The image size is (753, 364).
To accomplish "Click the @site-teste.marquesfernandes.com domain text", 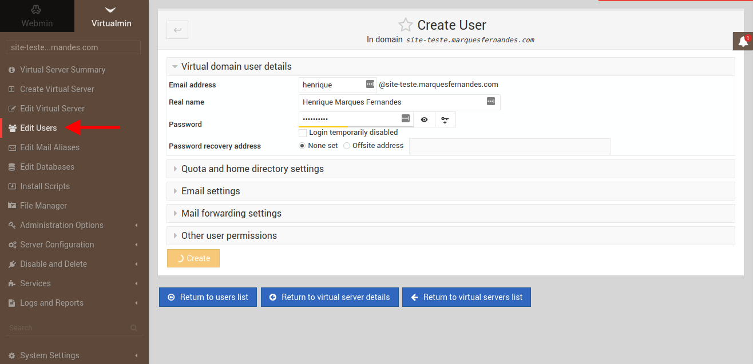I will [x=438, y=85].
